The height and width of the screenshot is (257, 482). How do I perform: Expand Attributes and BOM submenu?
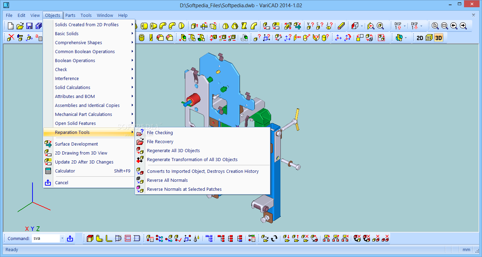pos(89,96)
